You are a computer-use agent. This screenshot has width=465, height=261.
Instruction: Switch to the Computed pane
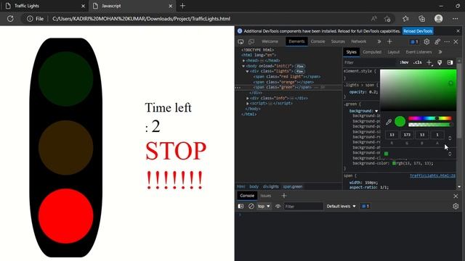(372, 52)
